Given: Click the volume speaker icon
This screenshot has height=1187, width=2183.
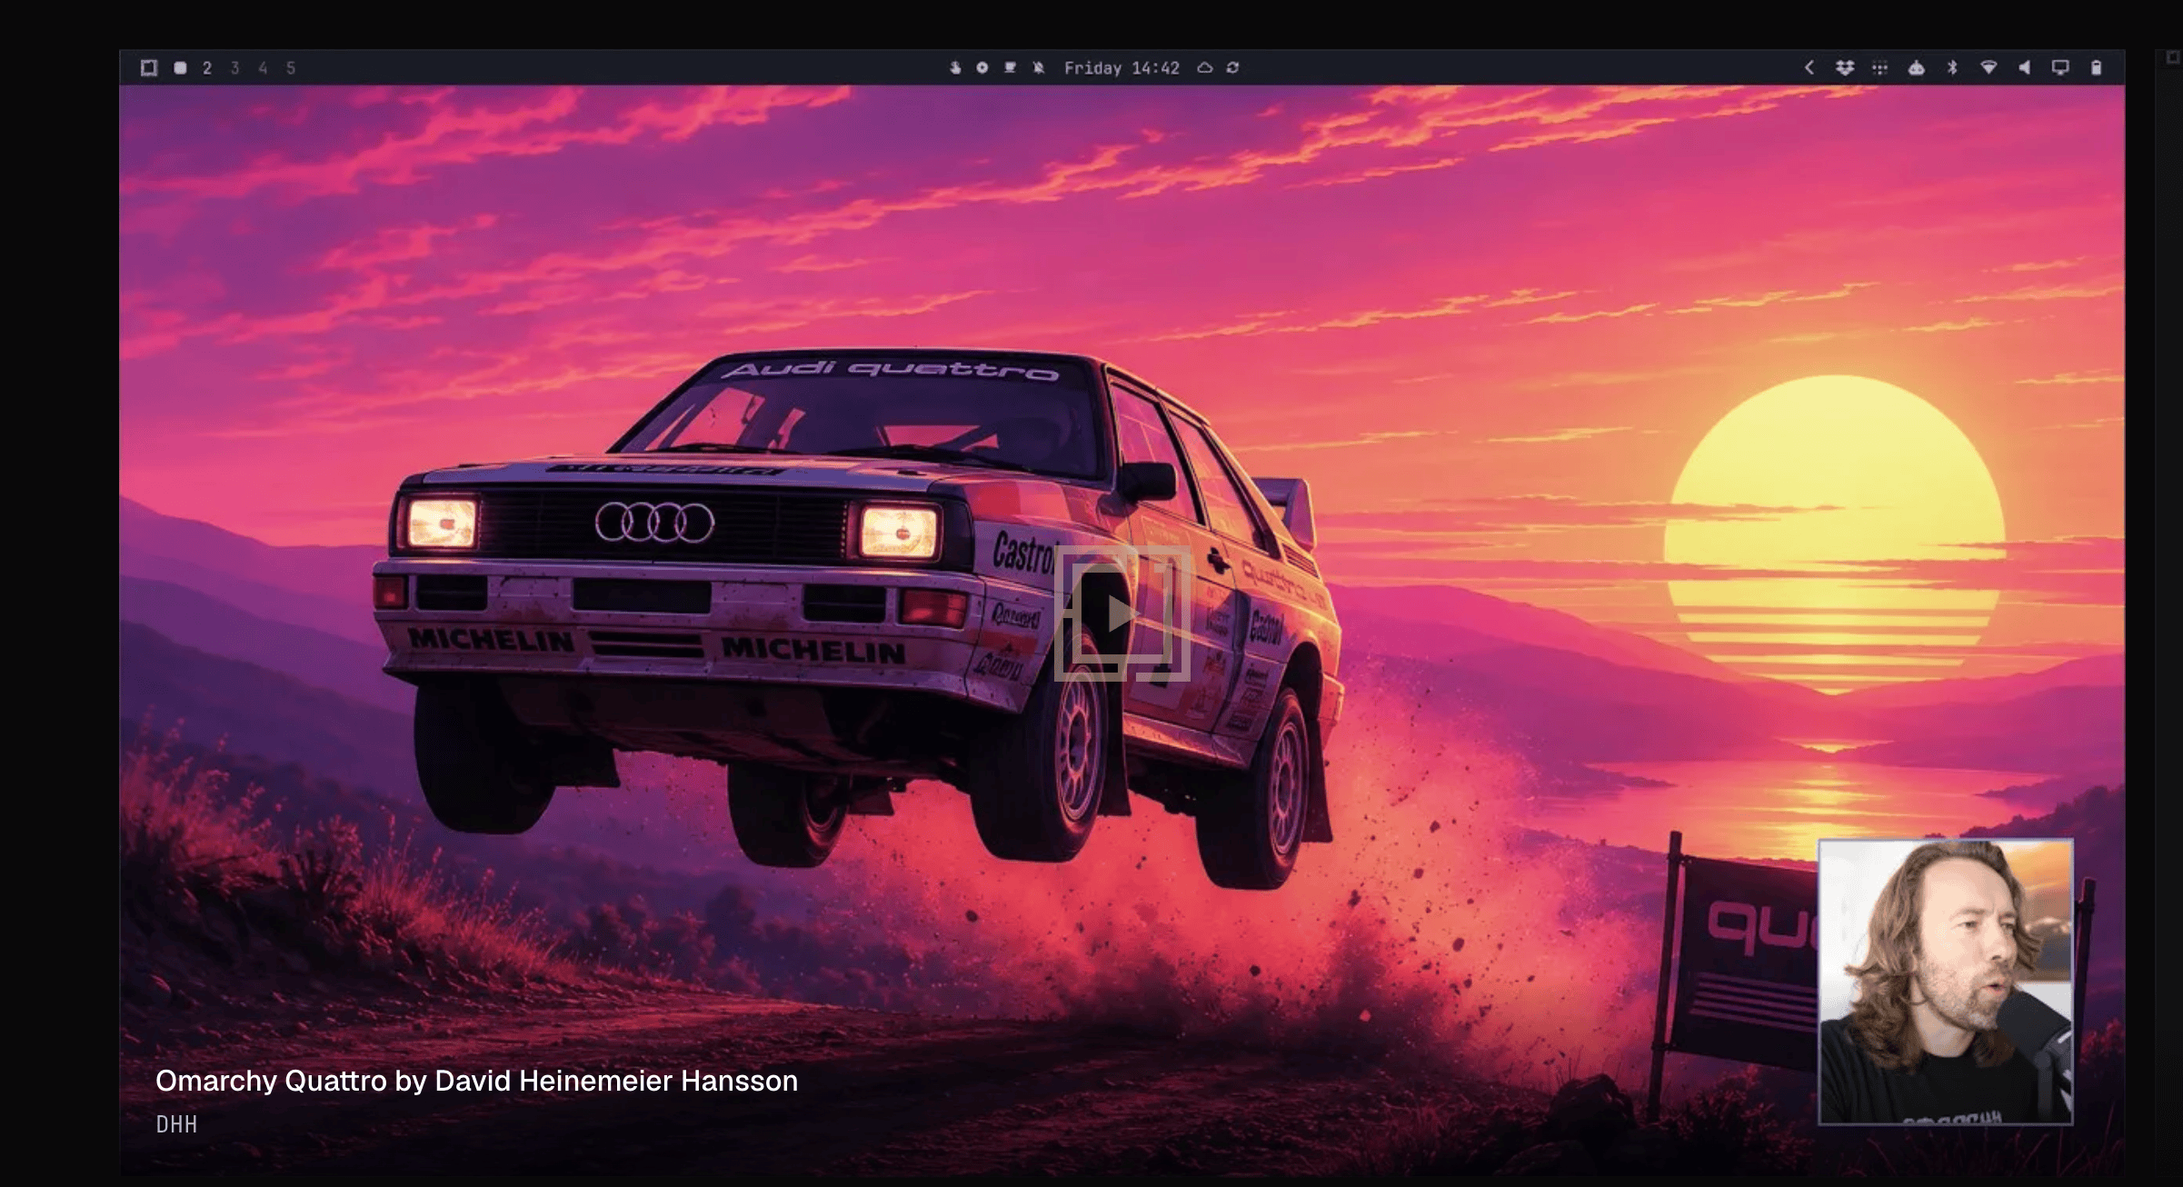Looking at the screenshot, I should tap(2024, 67).
